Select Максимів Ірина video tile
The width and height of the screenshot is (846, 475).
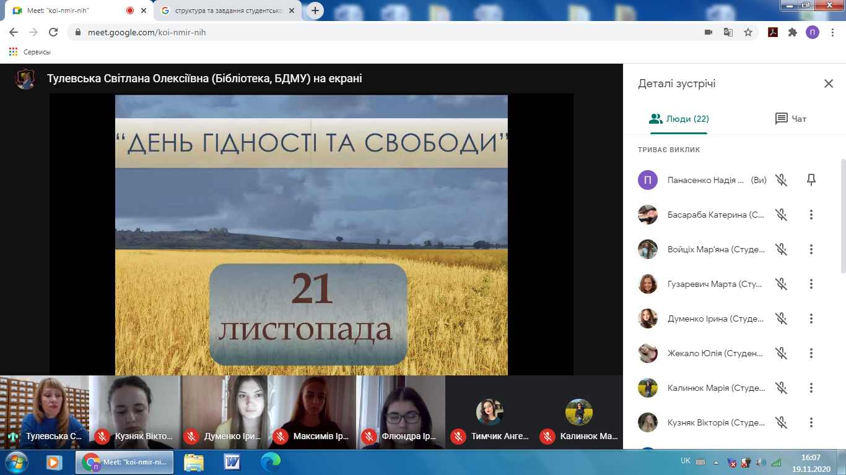(313, 412)
